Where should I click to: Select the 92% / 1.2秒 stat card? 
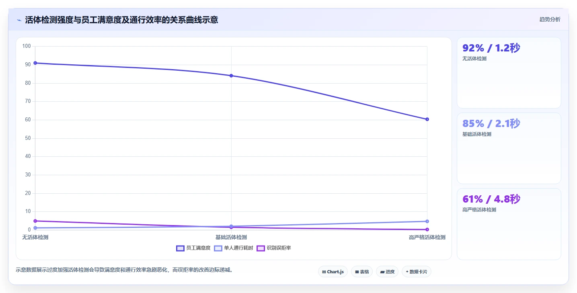point(509,73)
